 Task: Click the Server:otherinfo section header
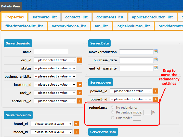(x=103, y=132)
